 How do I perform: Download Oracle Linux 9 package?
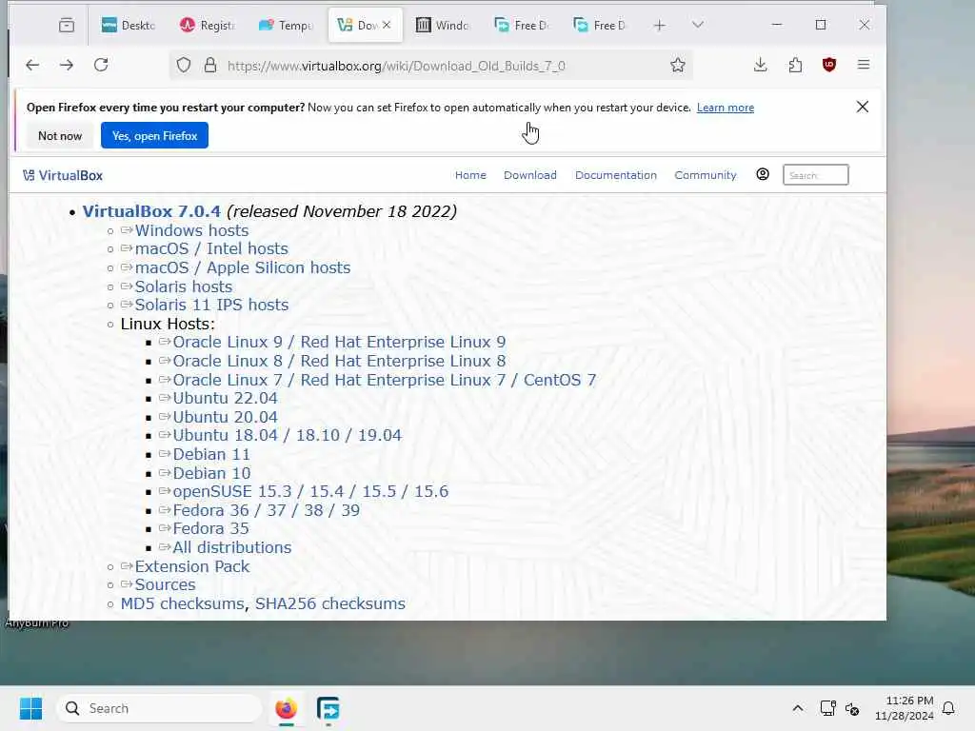coord(339,342)
